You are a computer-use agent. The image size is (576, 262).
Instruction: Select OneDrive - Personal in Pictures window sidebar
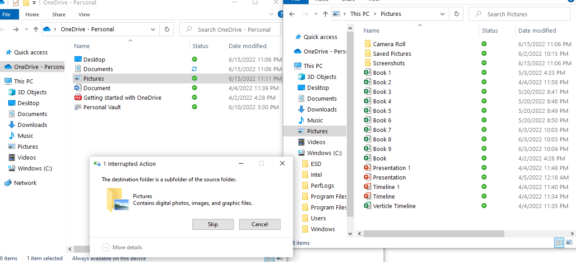coord(320,51)
